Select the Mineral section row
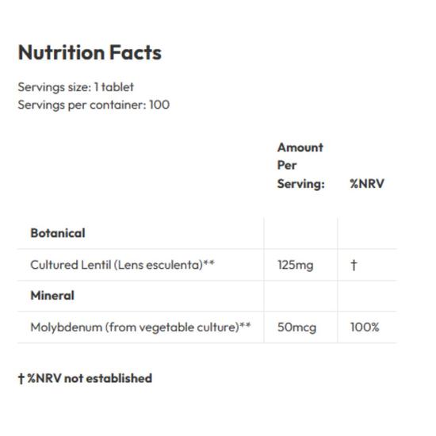The image size is (436, 436). [x=207, y=296]
